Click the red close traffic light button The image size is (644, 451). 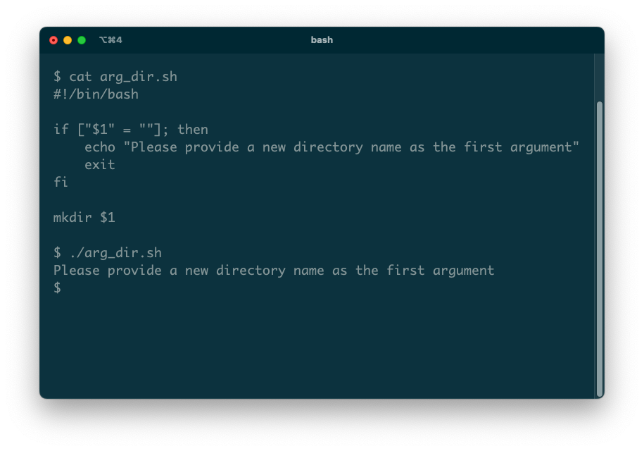53,40
